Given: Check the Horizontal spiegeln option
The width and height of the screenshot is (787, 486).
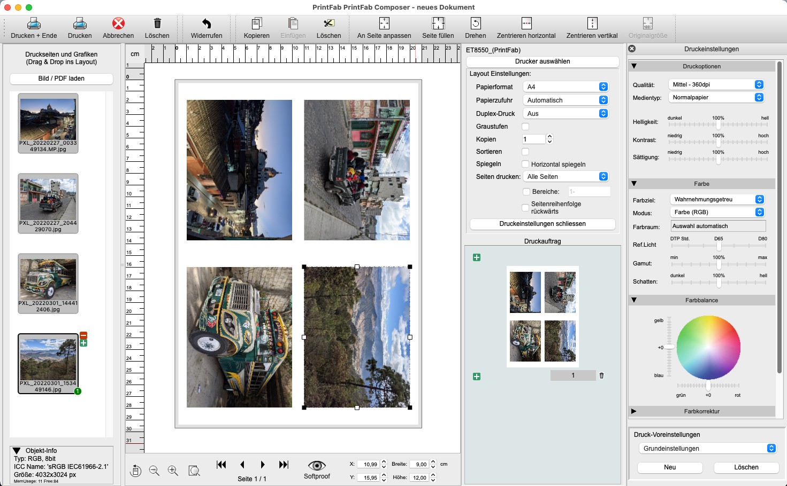Looking at the screenshot, I should click(526, 164).
